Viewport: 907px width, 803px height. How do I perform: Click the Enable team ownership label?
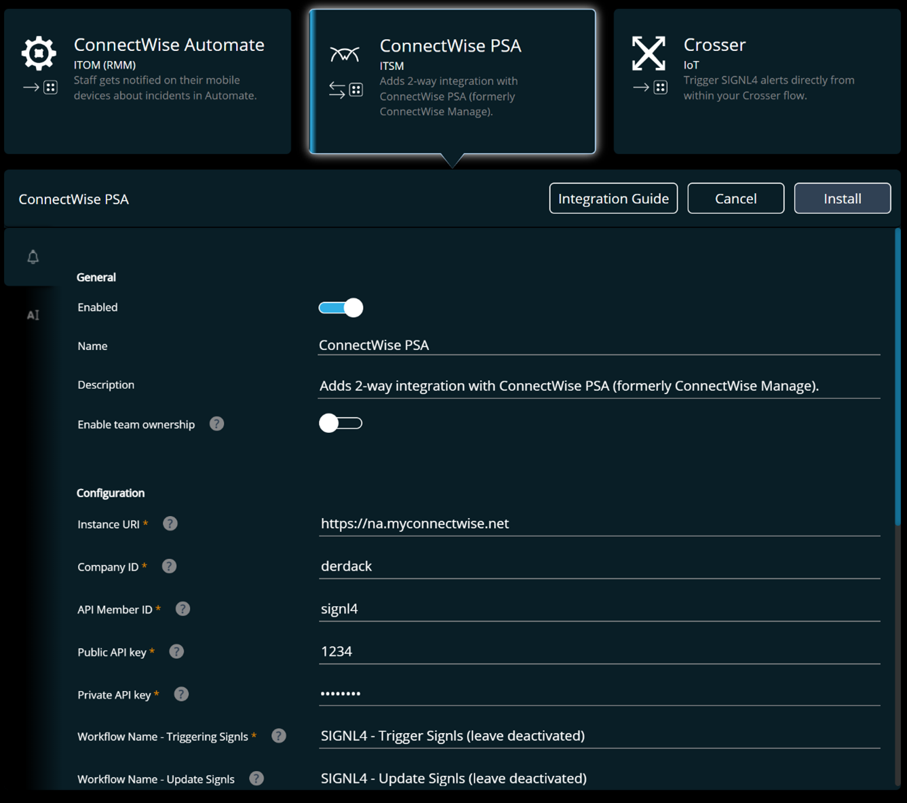(x=136, y=425)
